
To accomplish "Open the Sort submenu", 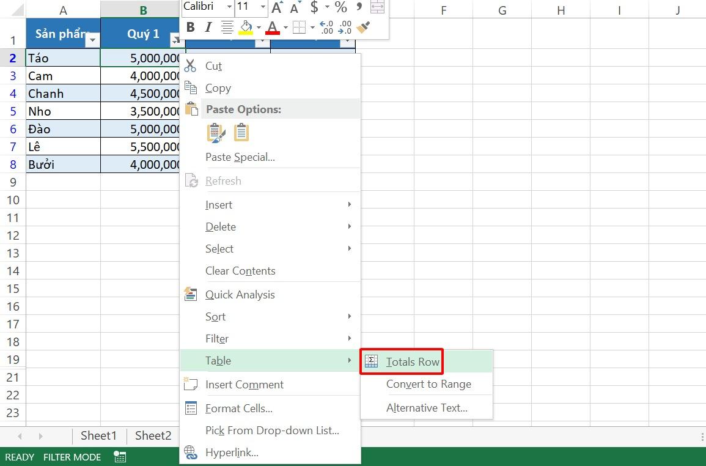I will [215, 317].
